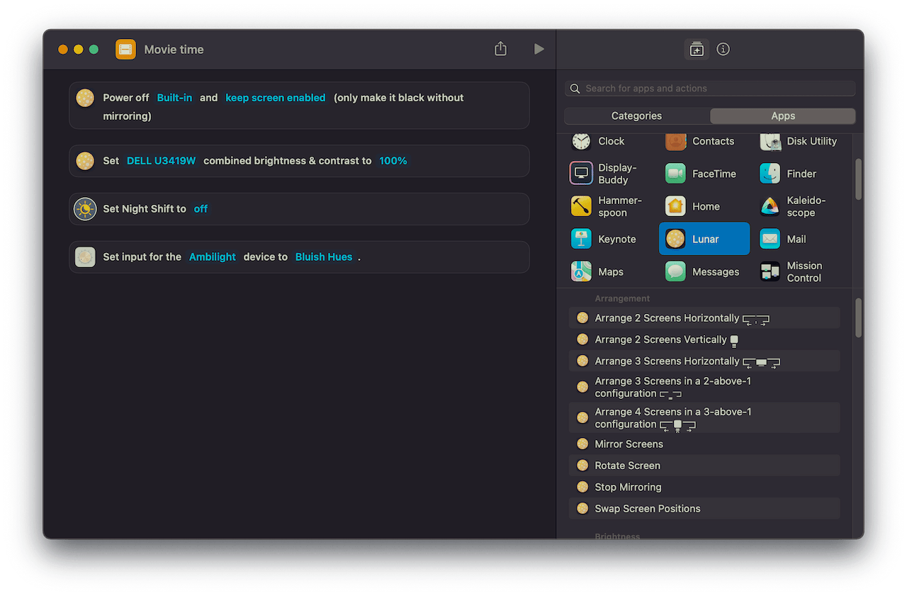Change the Bluish Hues input parameter
907x596 pixels.
click(324, 257)
